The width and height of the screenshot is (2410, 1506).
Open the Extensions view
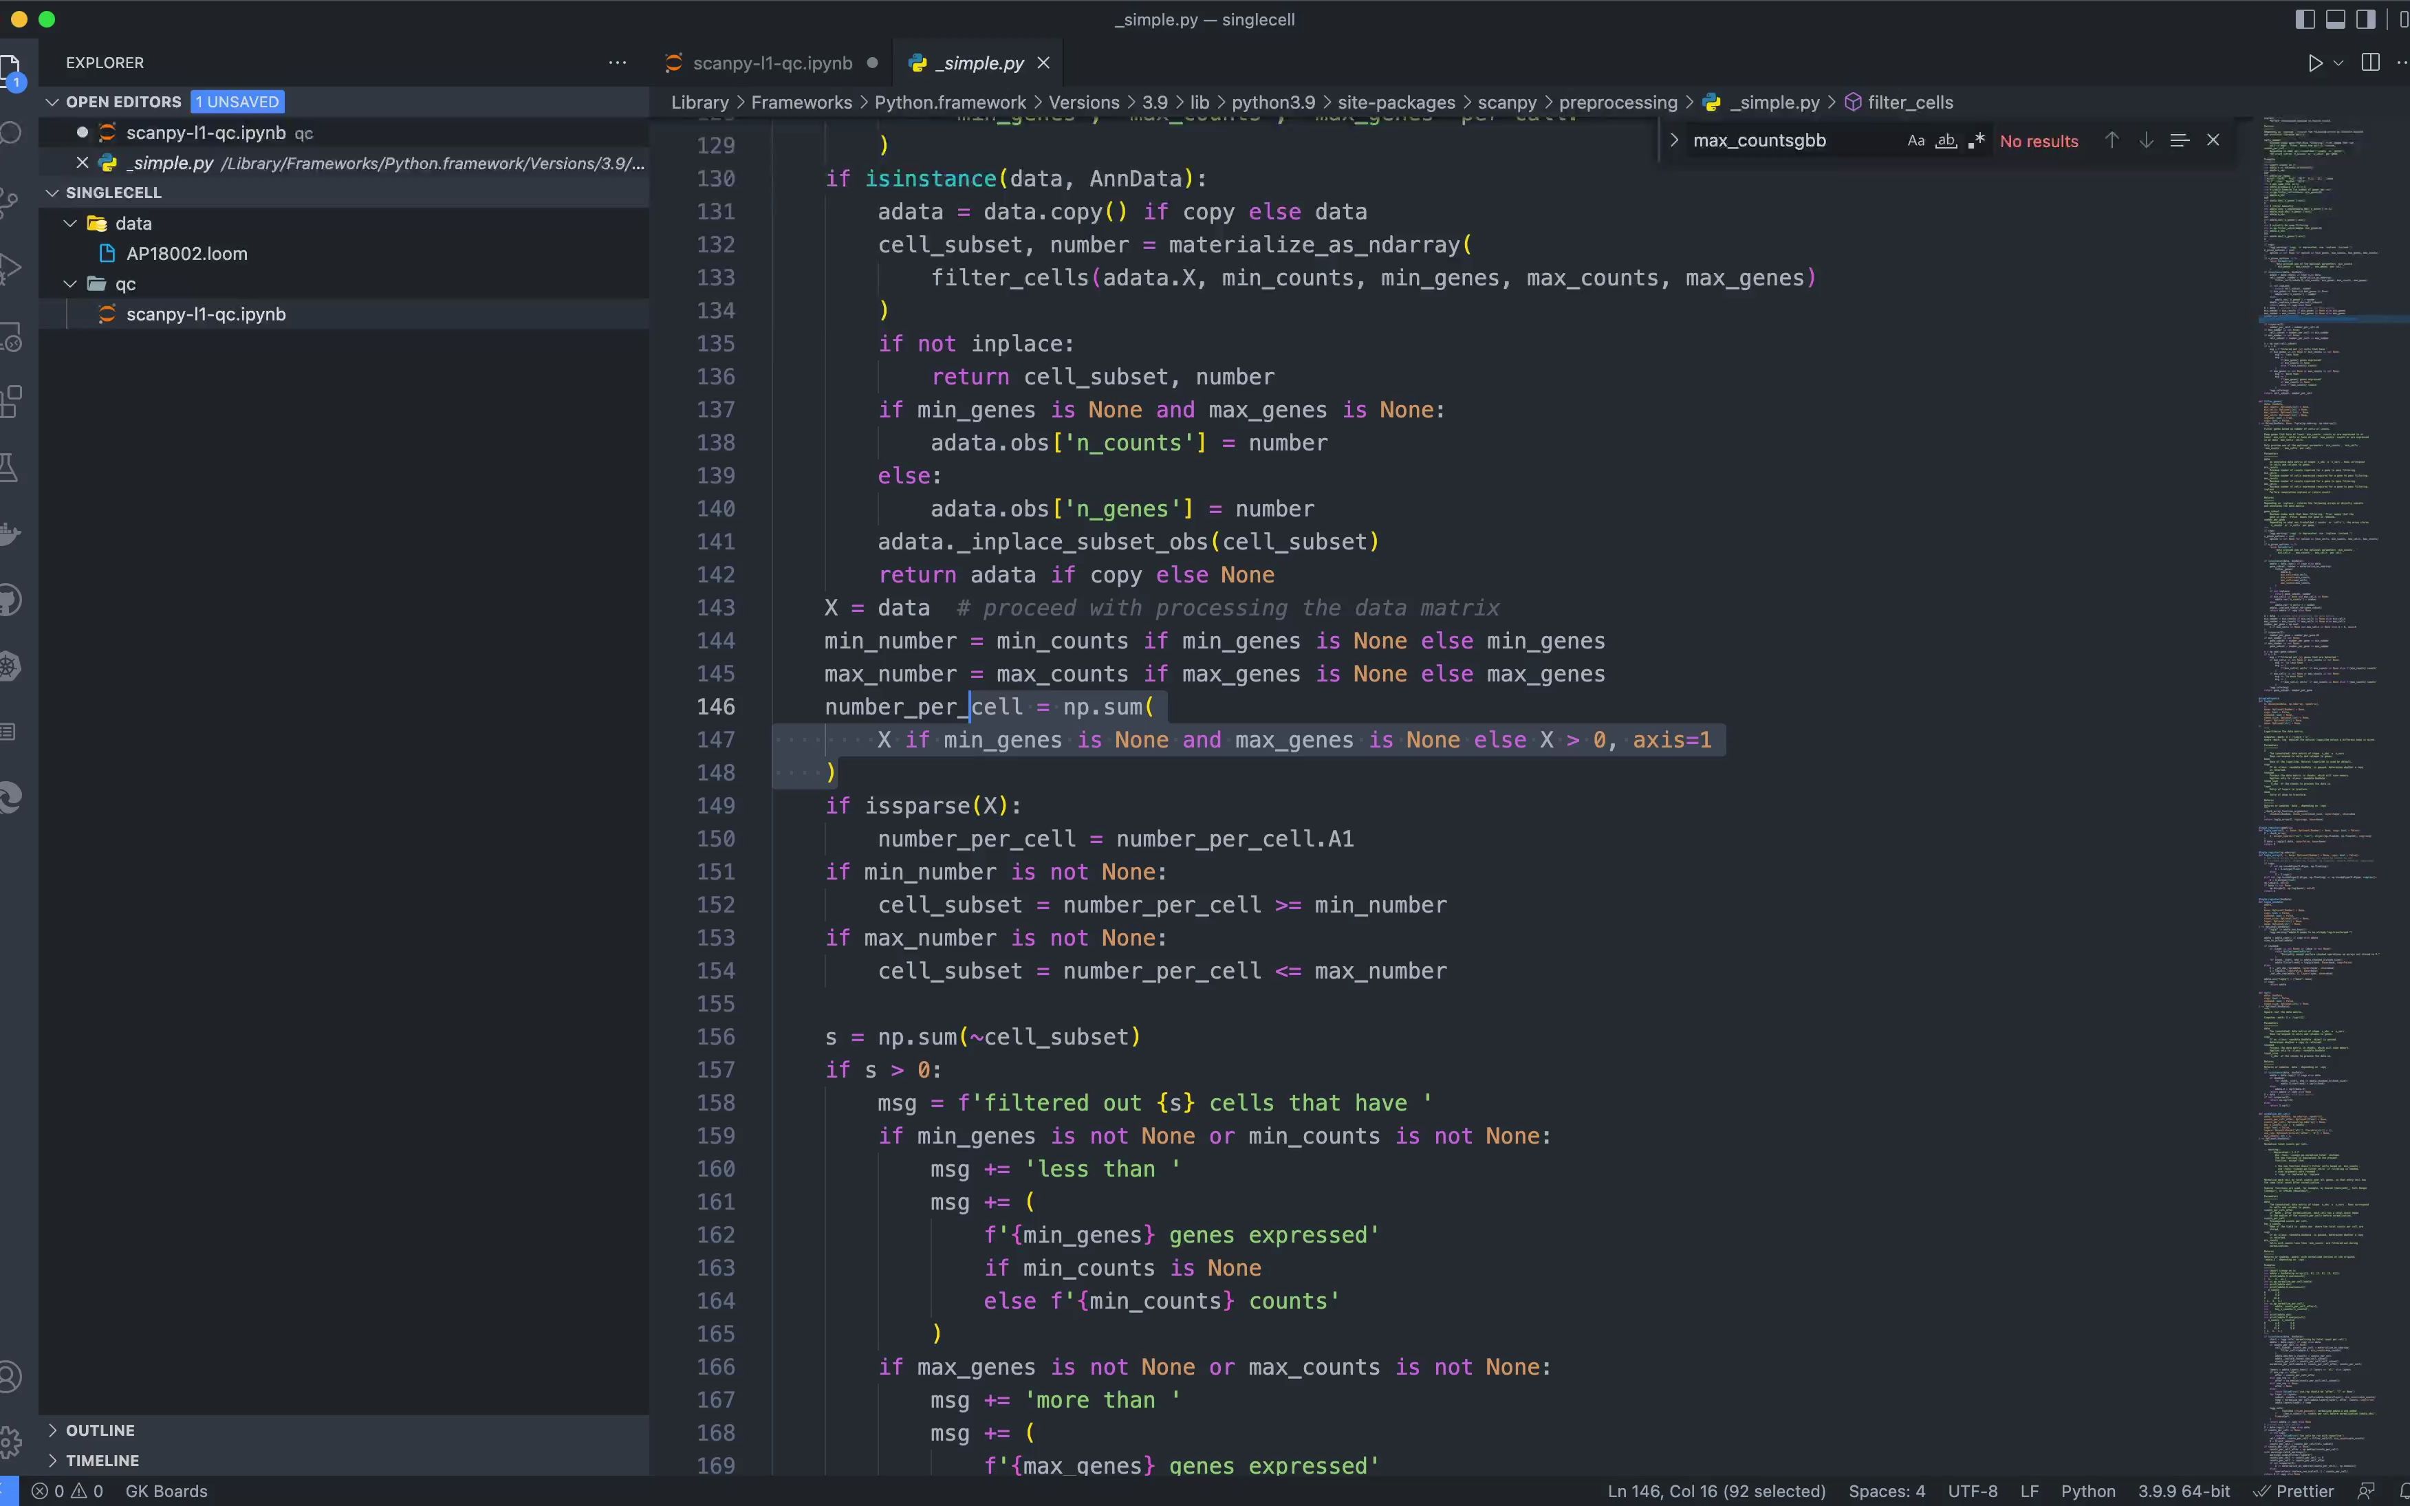coord(10,402)
